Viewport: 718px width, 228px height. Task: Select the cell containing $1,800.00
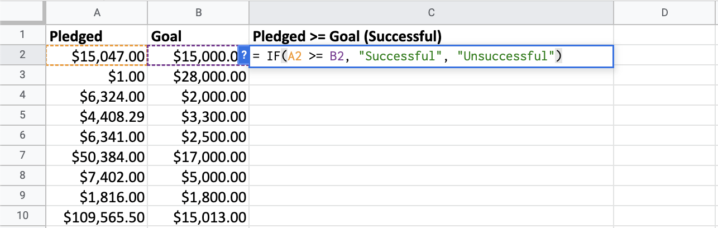tap(198, 197)
